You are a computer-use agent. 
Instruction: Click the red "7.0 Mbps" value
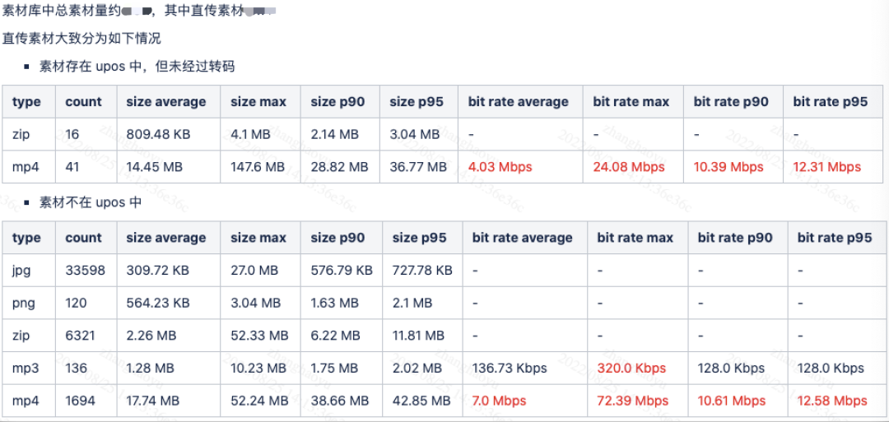coord(499,401)
